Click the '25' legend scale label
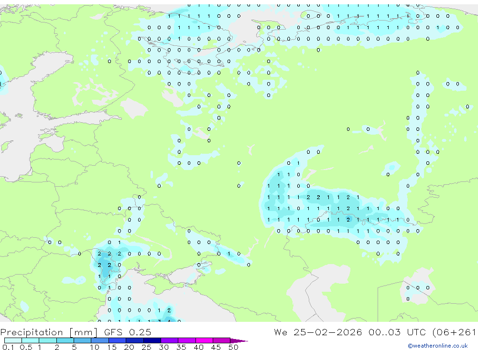Screen dimensions: 478x350 point(147,347)
